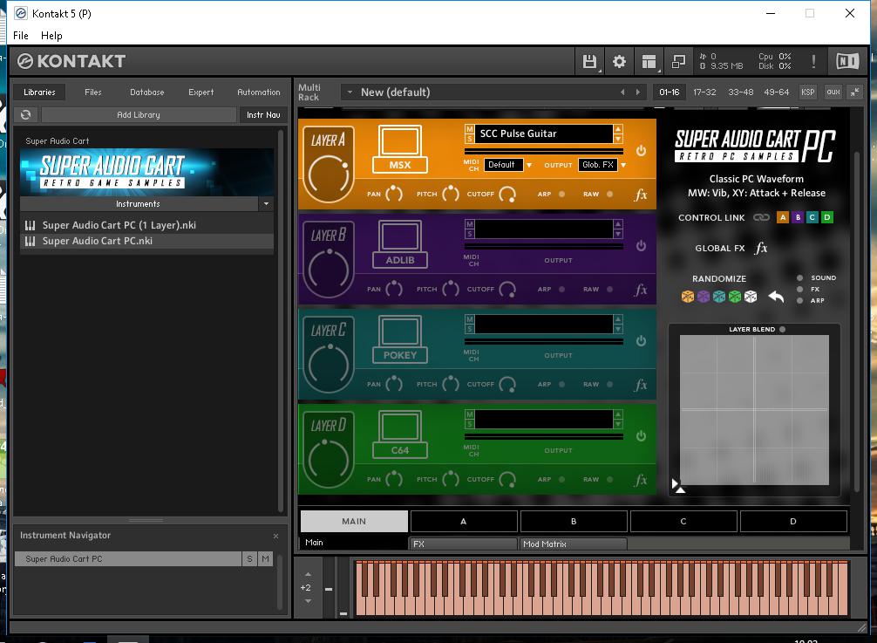Close the Instrument Navigator panel
The image size is (877, 643).
[275, 536]
